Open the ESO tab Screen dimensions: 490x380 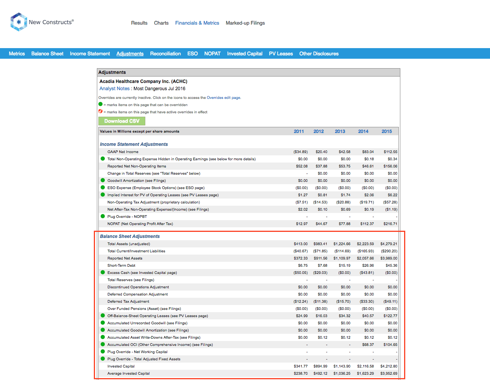click(193, 54)
